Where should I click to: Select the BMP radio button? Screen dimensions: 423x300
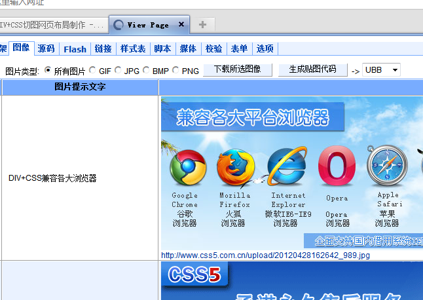[x=146, y=70]
